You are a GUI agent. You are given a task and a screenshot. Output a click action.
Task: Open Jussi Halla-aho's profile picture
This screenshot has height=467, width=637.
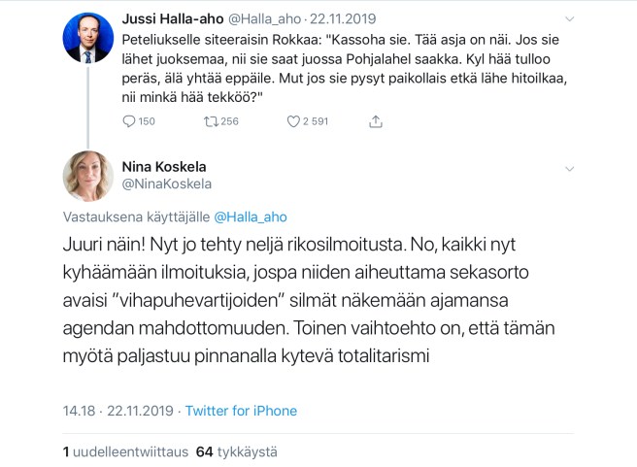point(87,38)
